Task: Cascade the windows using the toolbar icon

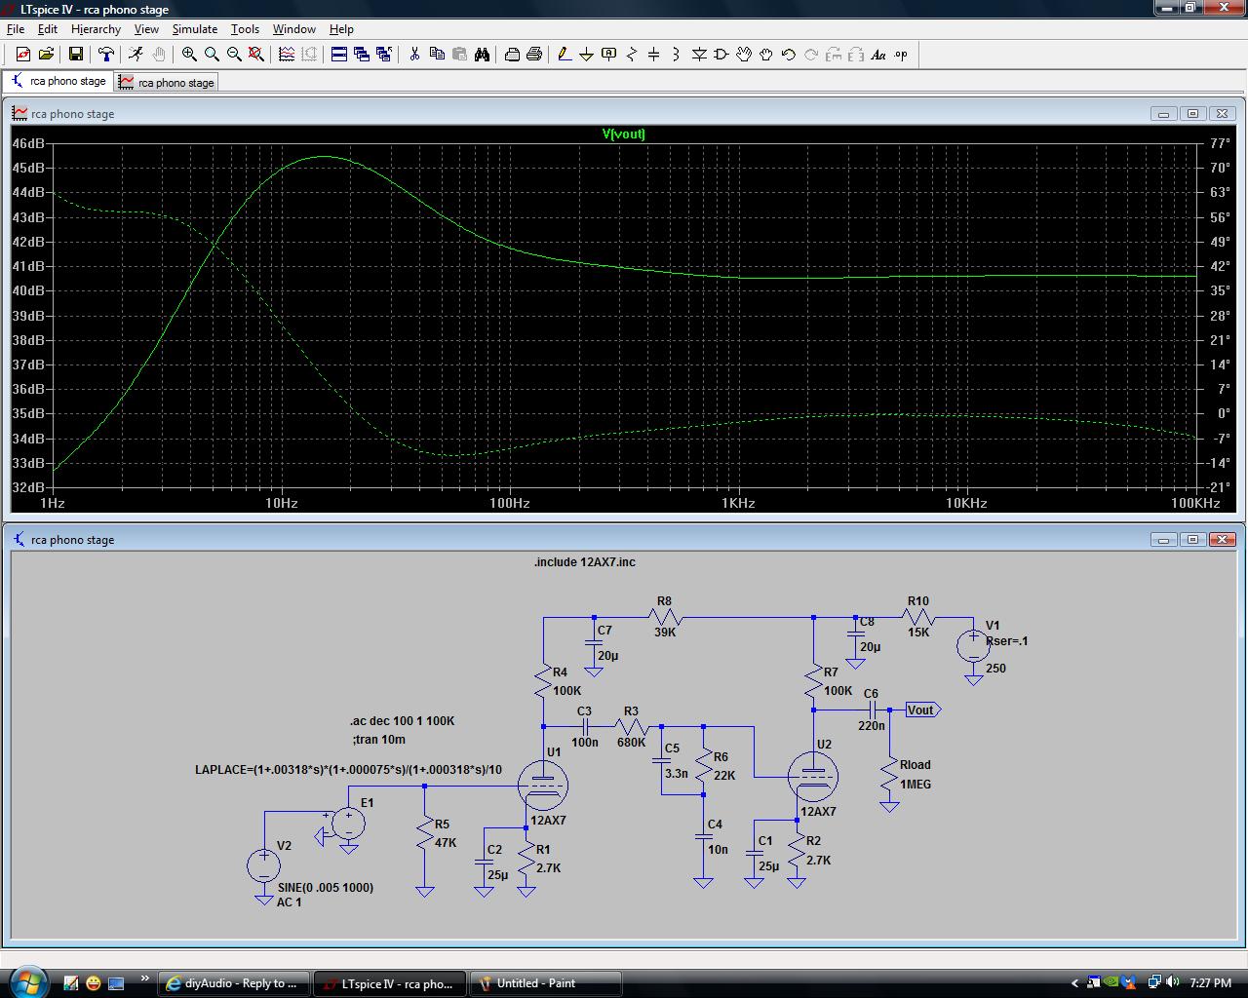Action: coord(362,55)
